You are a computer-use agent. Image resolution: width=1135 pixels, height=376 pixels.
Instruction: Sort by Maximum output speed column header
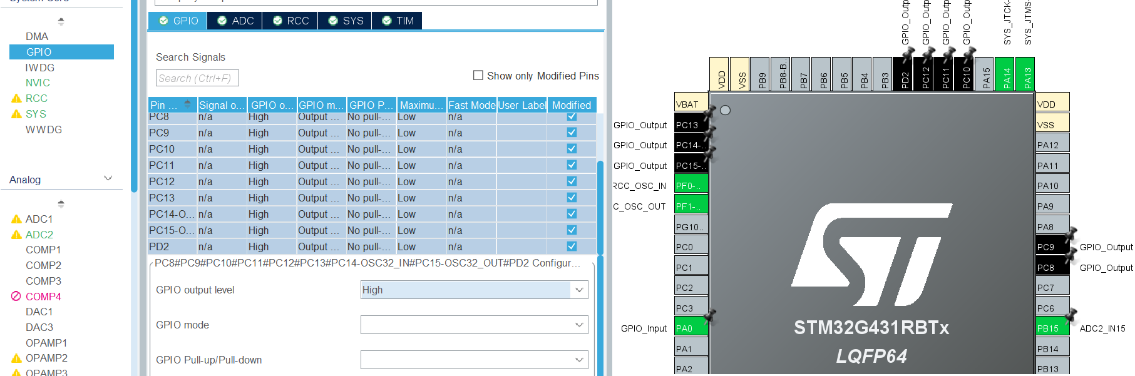coord(422,105)
